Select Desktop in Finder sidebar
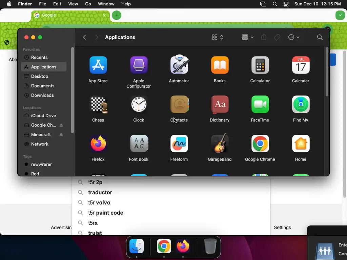 click(44, 76)
